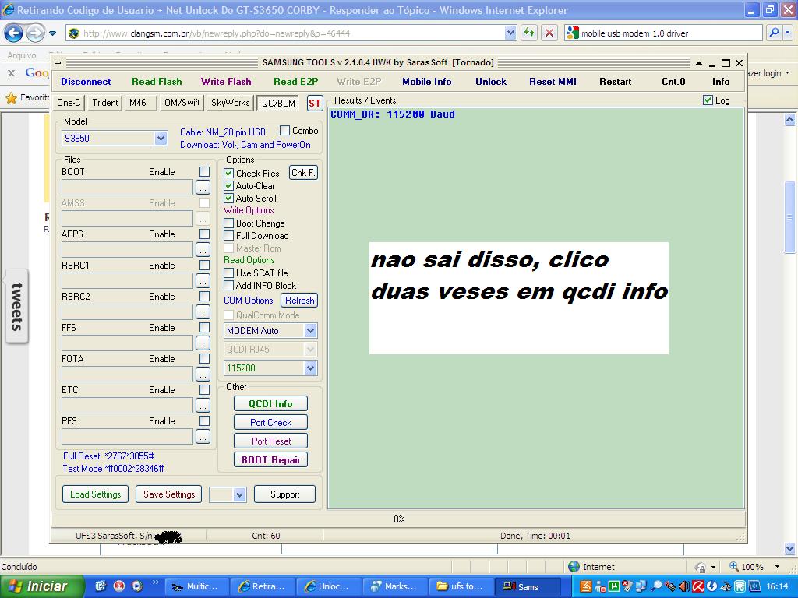Switch to the One-C tab
This screenshot has width=798, height=598.
tap(69, 103)
